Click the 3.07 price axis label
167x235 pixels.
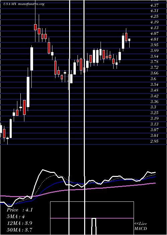click(154, 130)
